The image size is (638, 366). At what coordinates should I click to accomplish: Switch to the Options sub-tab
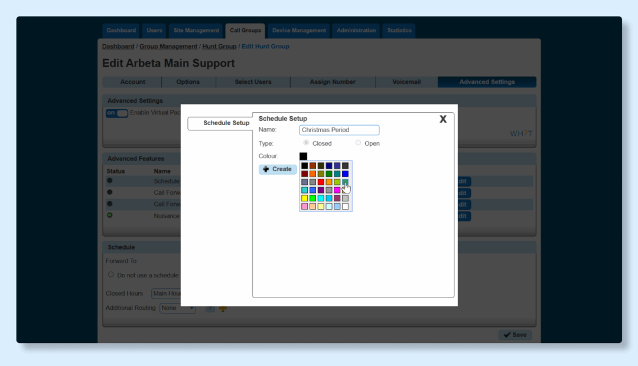click(188, 81)
